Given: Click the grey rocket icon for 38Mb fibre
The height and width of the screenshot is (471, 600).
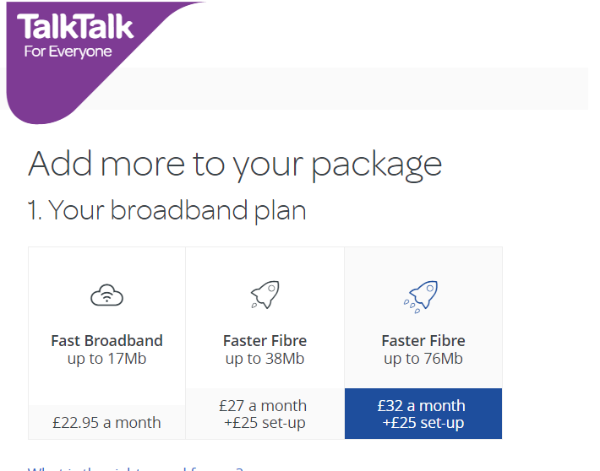Looking at the screenshot, I should coord(265,295).
